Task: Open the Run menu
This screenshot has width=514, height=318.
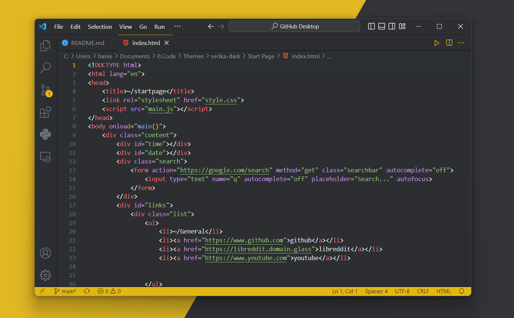Action: pyautogui.click(x=159, y=27)
